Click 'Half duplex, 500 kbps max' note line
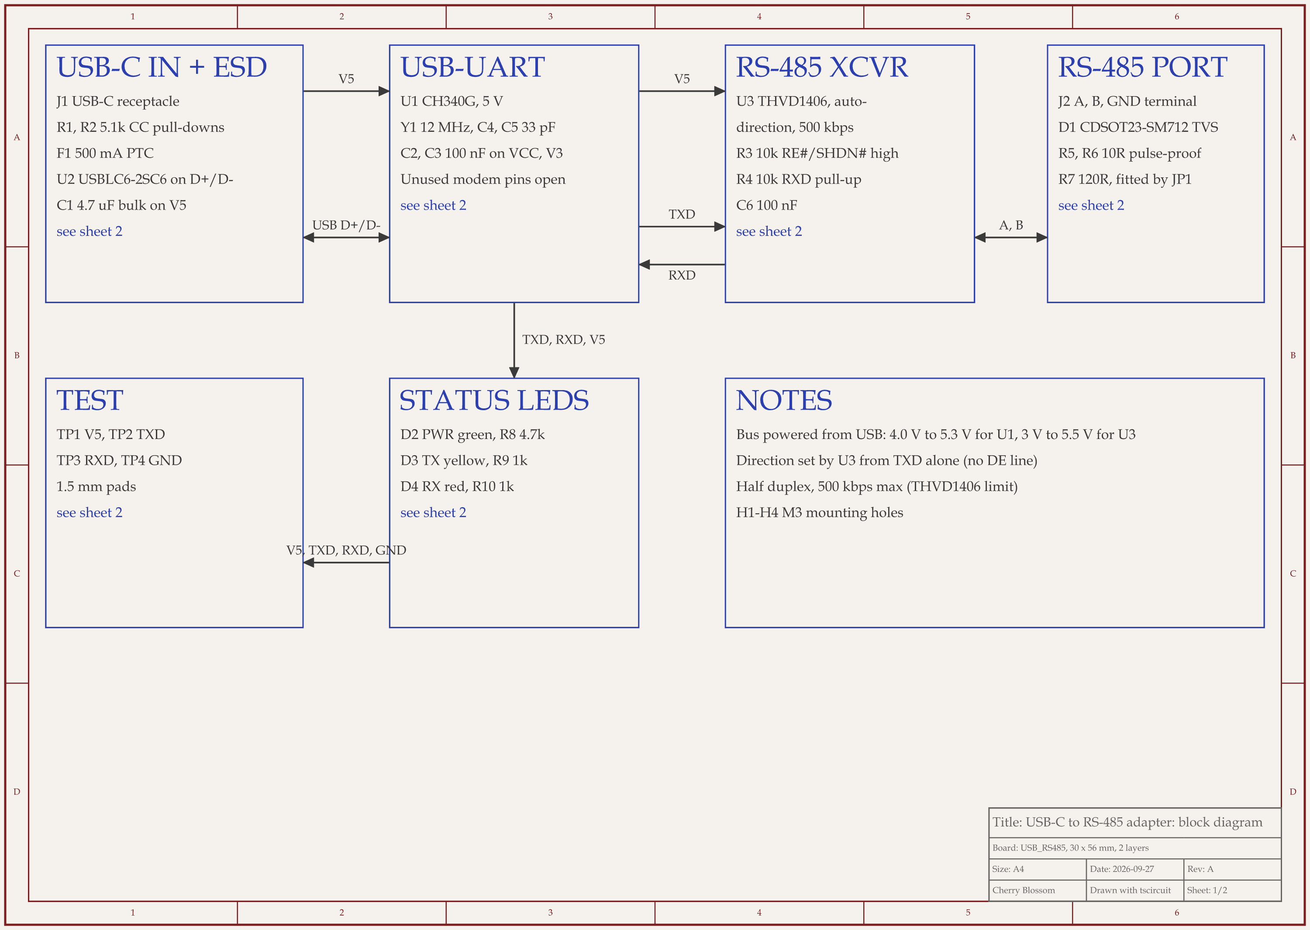 (877, 487)
